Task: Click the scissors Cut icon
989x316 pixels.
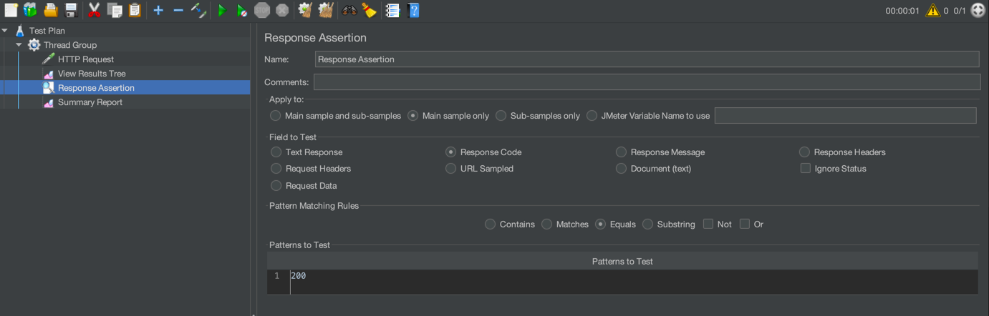Action: click(x=94, y=10)
